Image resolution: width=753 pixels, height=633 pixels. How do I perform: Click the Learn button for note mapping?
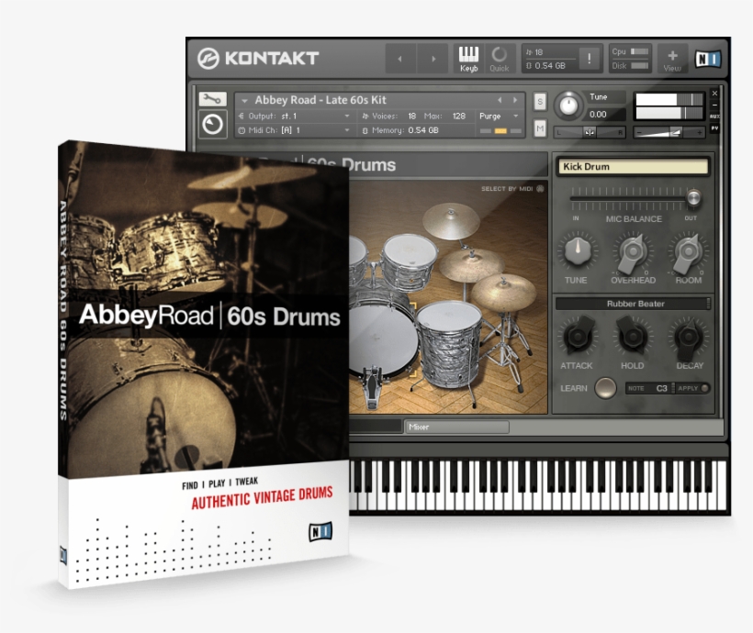click(605, 389)
